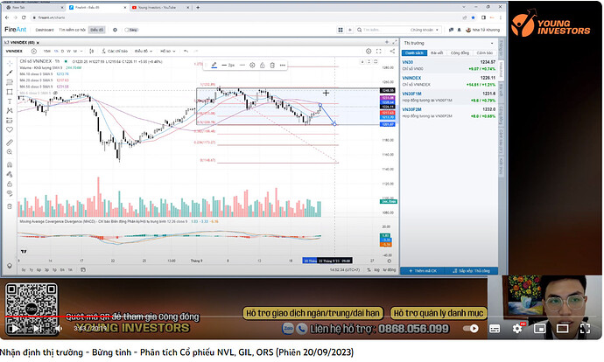Open Sắp xếp Thủ công sort
Viewport: 604px width, 362px height.
click(471, 271)
